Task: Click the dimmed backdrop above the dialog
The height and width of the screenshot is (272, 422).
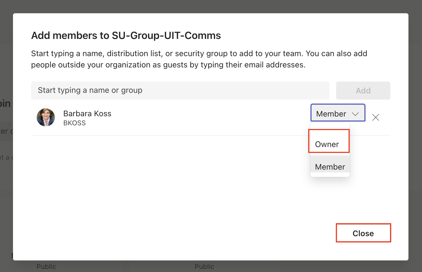Action: pyautogui.click(x=211, y=6)
